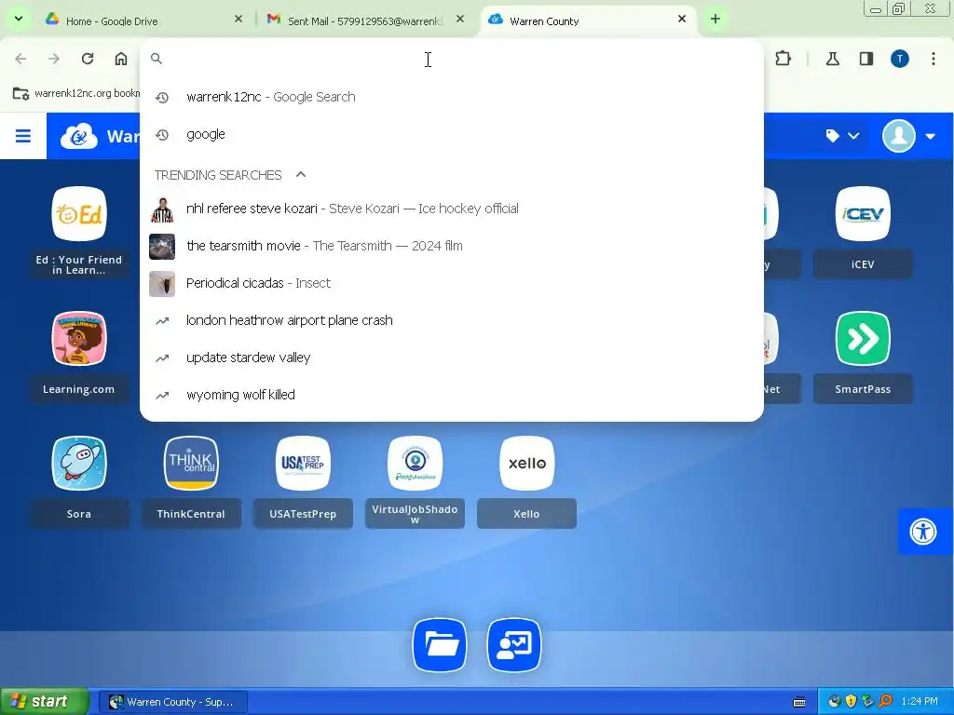Click the iCEV label button
The height and width of the screenshot is (715, 954).
pyautogui.click(x=863, y=264)
